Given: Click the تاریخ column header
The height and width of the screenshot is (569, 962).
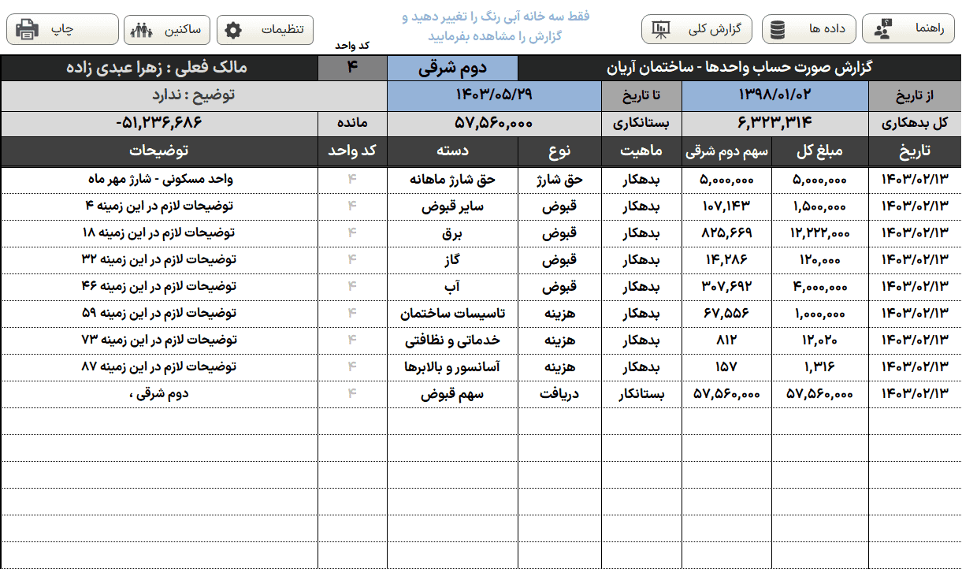Looking at the screenshot, I should 915,151.
